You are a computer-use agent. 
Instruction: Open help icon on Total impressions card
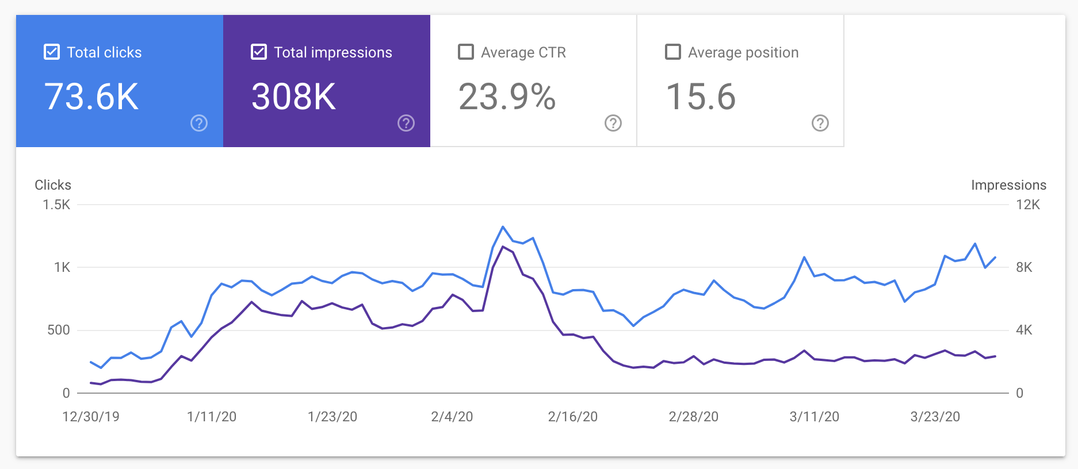pyautogui.click(x=406, y=123)
